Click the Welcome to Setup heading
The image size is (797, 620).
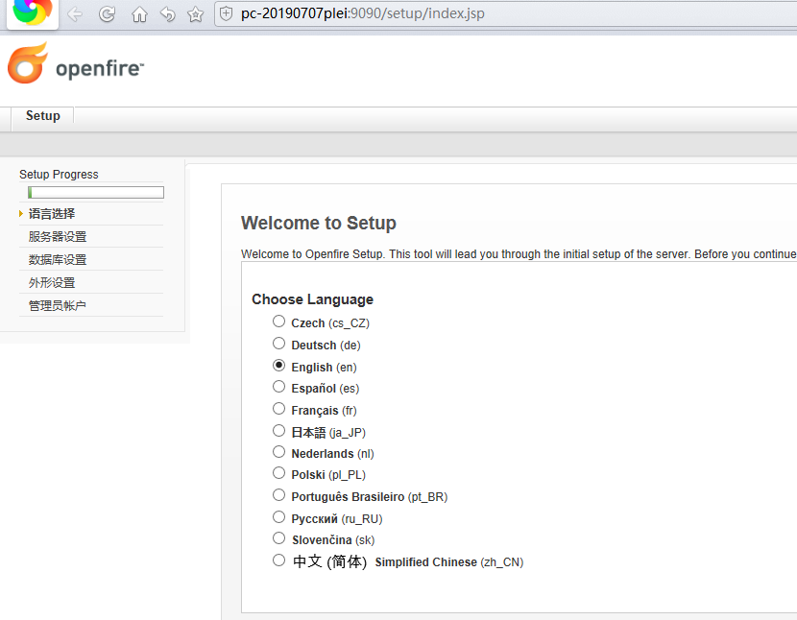coord(319,223)
